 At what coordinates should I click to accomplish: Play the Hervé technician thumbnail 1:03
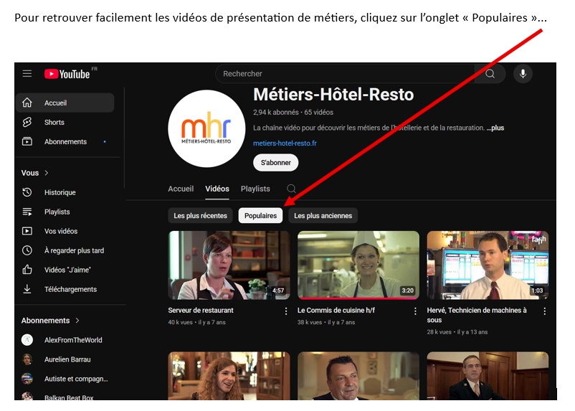tap(488, 265)
